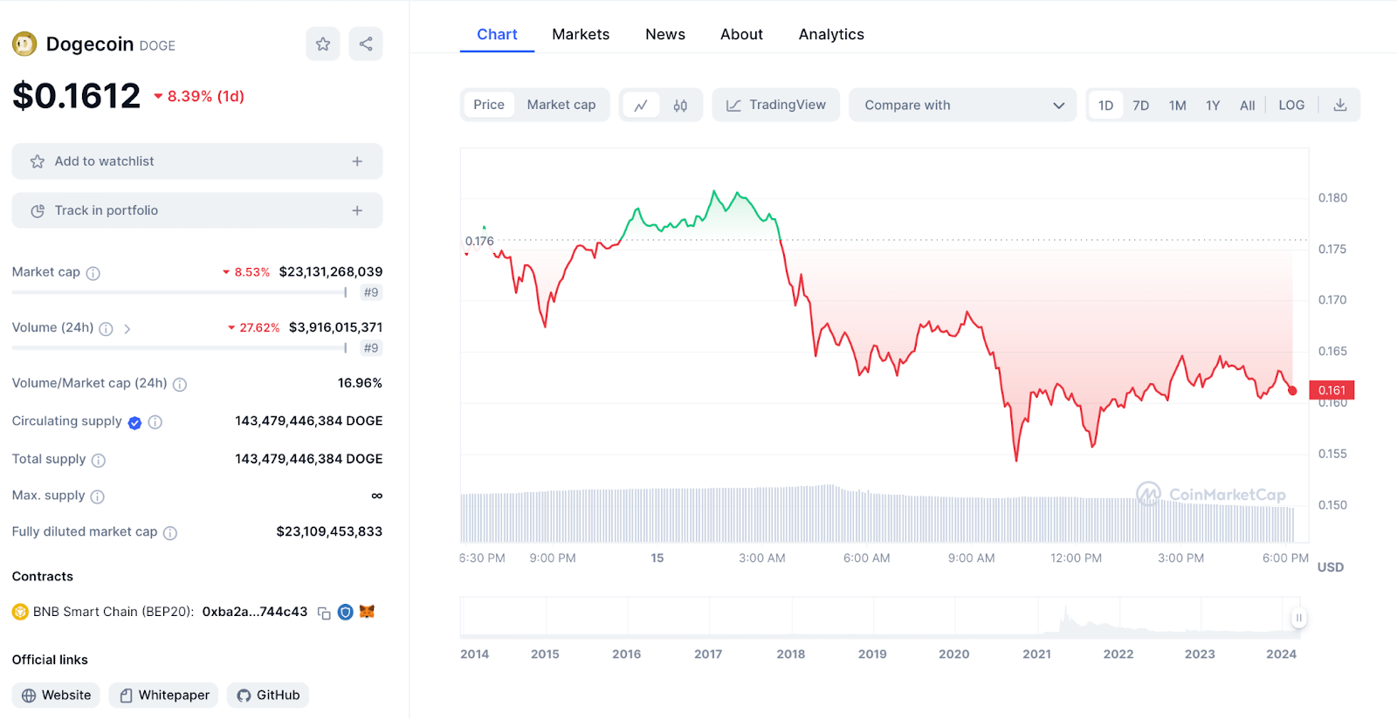The width and height of the screenshot is (1397, 719).
Task: Download chart data via download icon
Action: point(1340,105)
